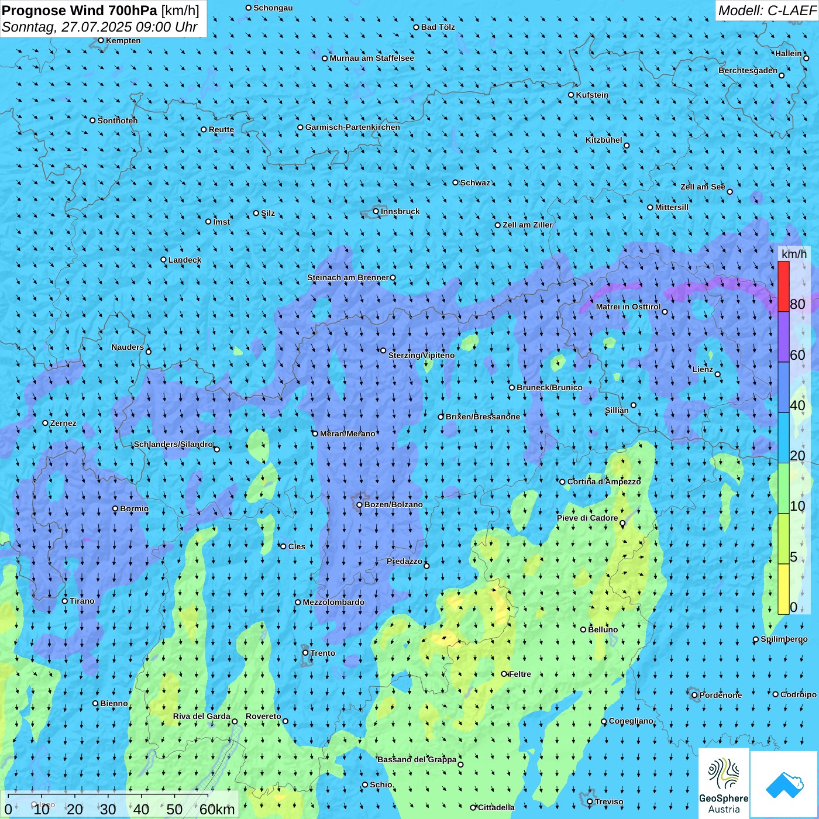Click the yellow 0 km/h legend band

coord(783,589)
